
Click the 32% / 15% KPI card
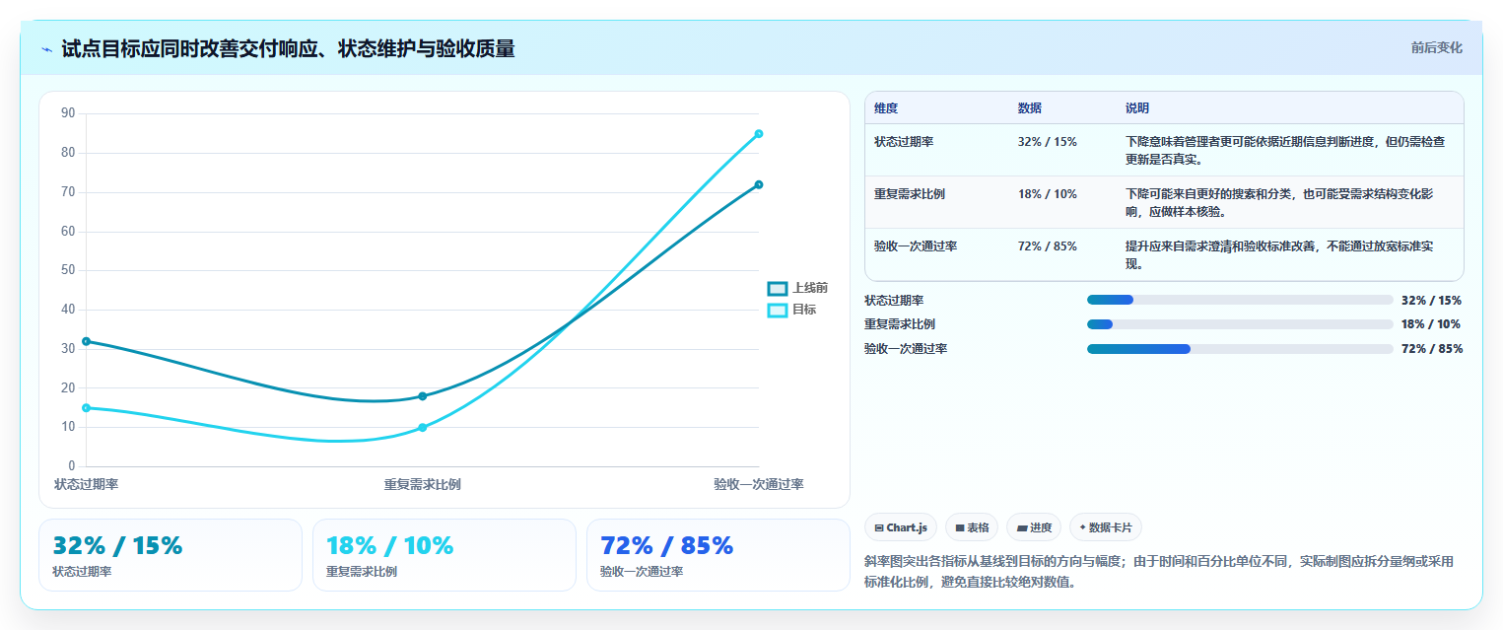[171, 555]
